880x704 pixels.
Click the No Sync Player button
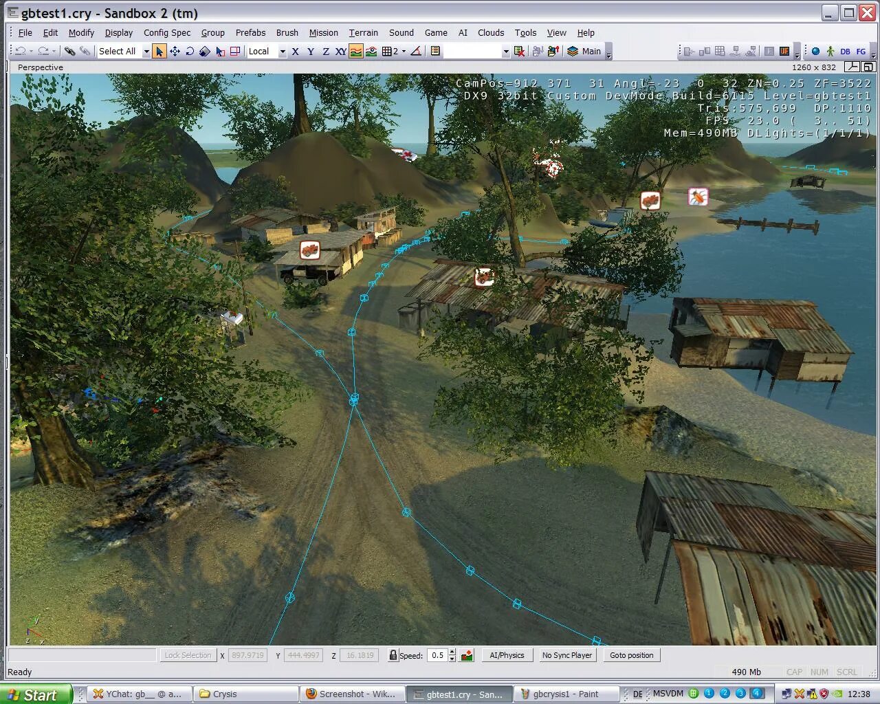pos(566,655)
